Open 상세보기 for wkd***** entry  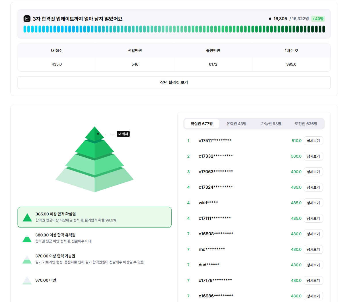coord(313,203)
